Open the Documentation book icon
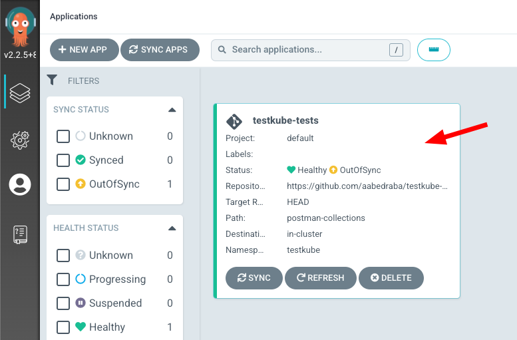This screenshot has height=340, width=517. (x=20, y=235)
